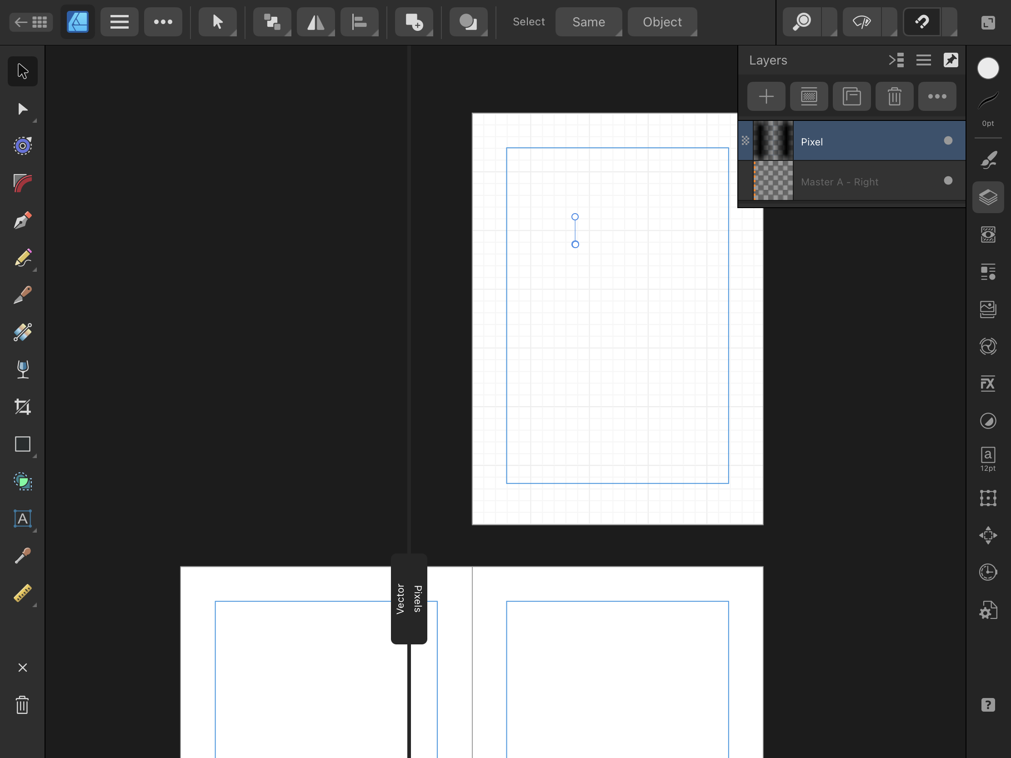
Task: Open the arrange order dropdown
Action: (272, 22)
